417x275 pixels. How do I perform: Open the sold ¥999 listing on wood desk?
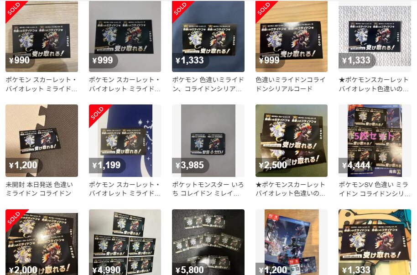[x=292, y=36]
